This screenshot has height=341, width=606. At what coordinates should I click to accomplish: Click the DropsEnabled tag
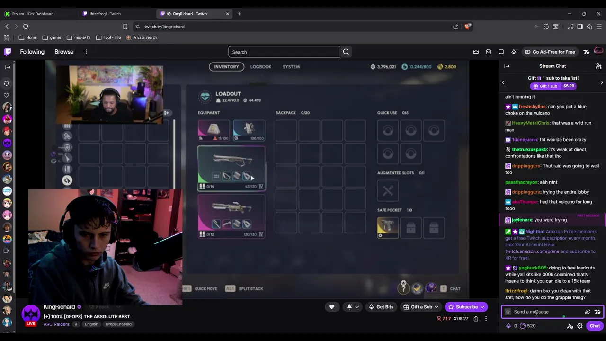118,324
